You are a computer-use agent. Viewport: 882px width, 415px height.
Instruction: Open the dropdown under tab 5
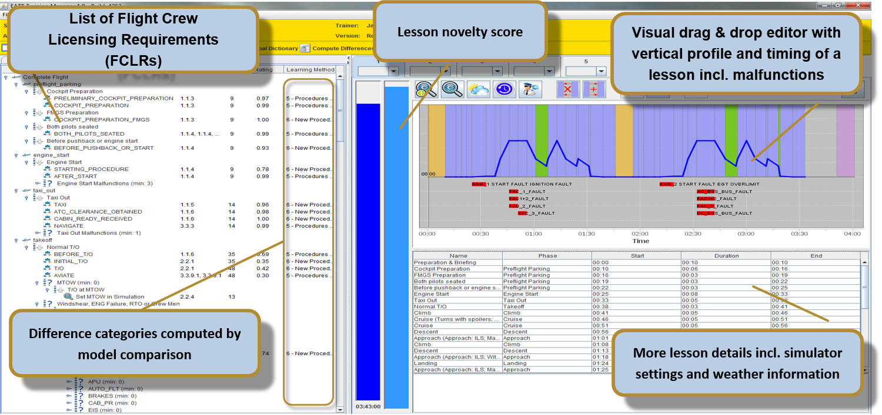[601, 71]
